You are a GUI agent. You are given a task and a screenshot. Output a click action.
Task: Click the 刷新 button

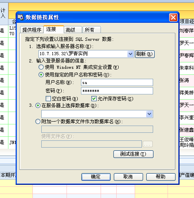tap(145, 54)
